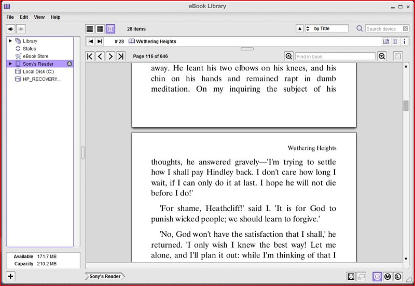Select Library in the sidebar
Image resolution: width=415 pixels, height=286 pixels.
pos(30,41)
